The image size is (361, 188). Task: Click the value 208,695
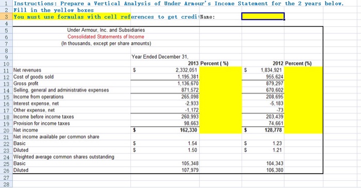pos(275,97)
